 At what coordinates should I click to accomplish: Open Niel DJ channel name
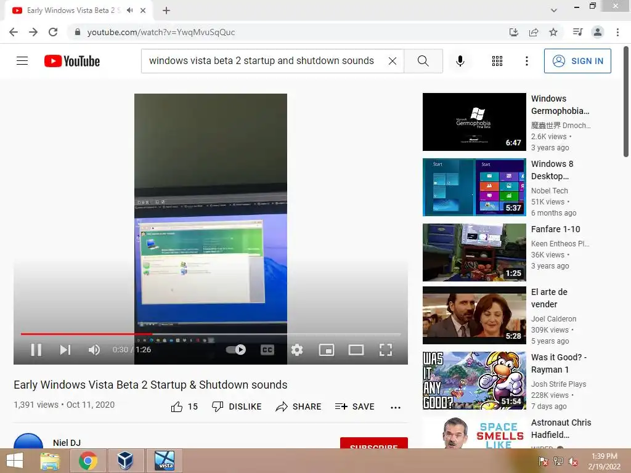67,443
